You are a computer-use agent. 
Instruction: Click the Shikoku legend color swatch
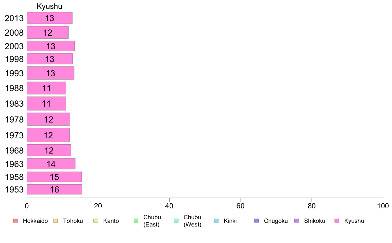pos(297,221)
